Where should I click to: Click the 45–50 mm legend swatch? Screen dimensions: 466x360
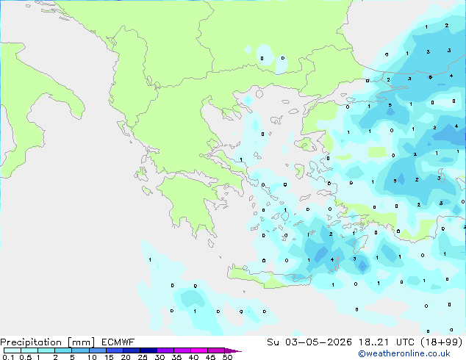pyautogui.click(x=216, y=350)
